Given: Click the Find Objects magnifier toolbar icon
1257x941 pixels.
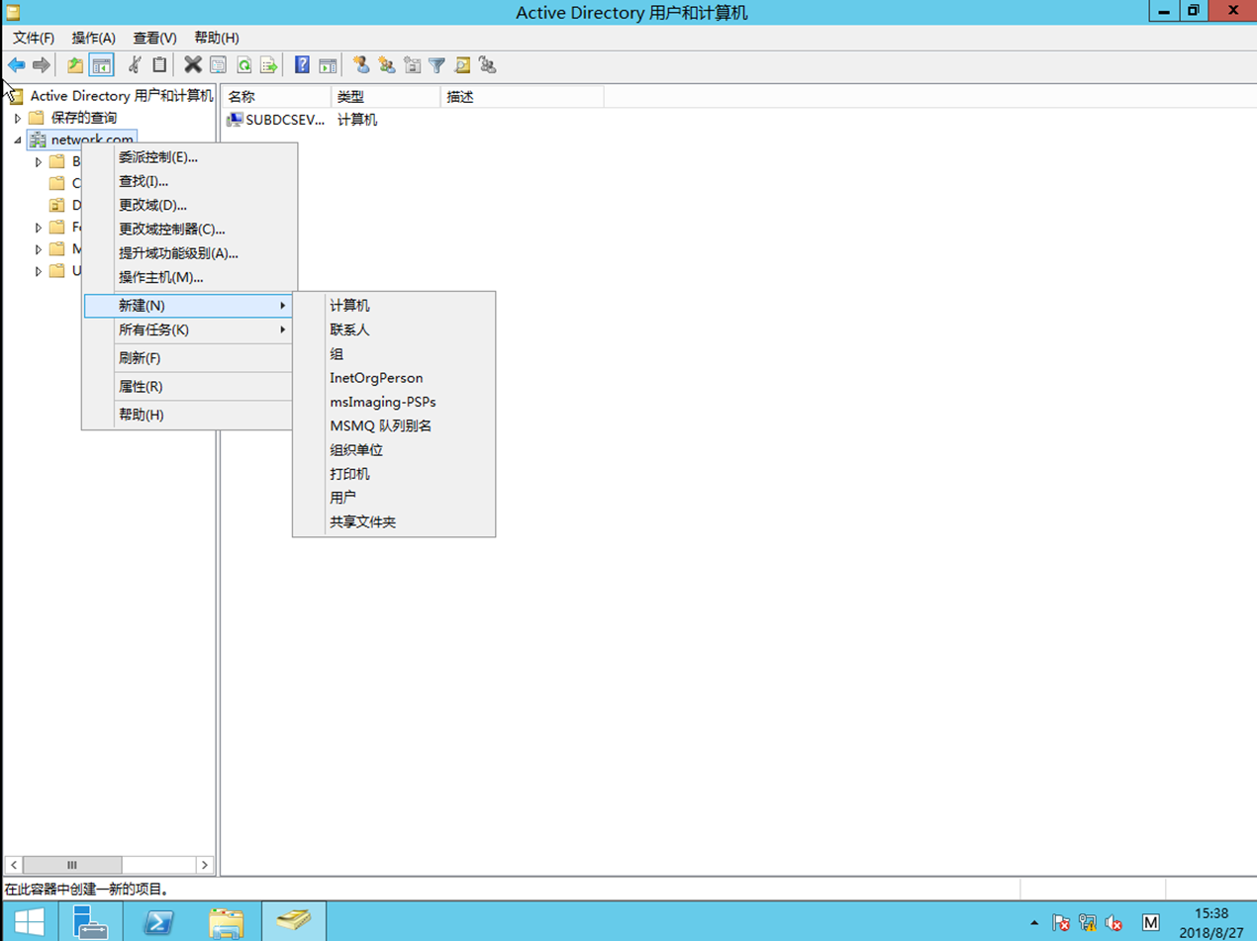Looking at the screenshot, I should click(462, 65).
